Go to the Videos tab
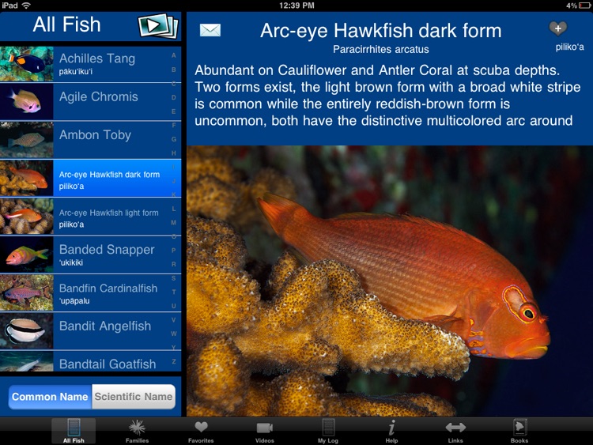The height and width of the screenshot is (445, 593). [264, 431]
